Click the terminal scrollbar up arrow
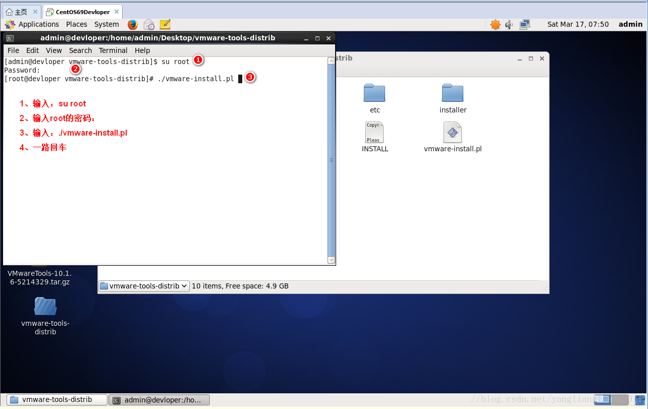 pyautogui.click(x=332, y=61)
